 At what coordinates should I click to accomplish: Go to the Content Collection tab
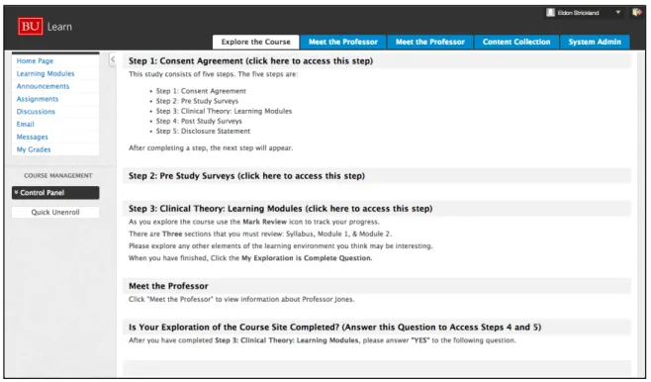click(516, 42)
